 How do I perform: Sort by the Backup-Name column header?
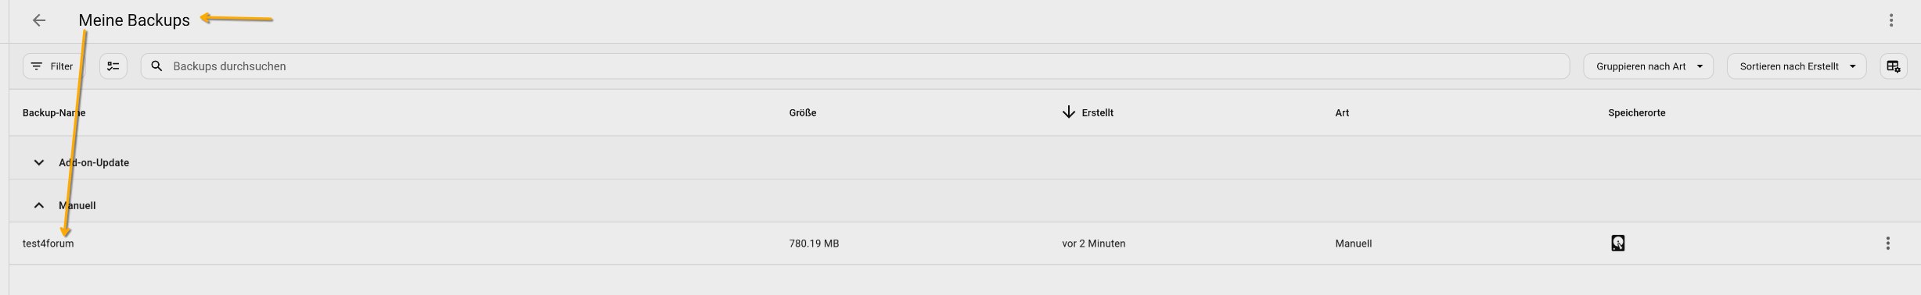(54, 113)
